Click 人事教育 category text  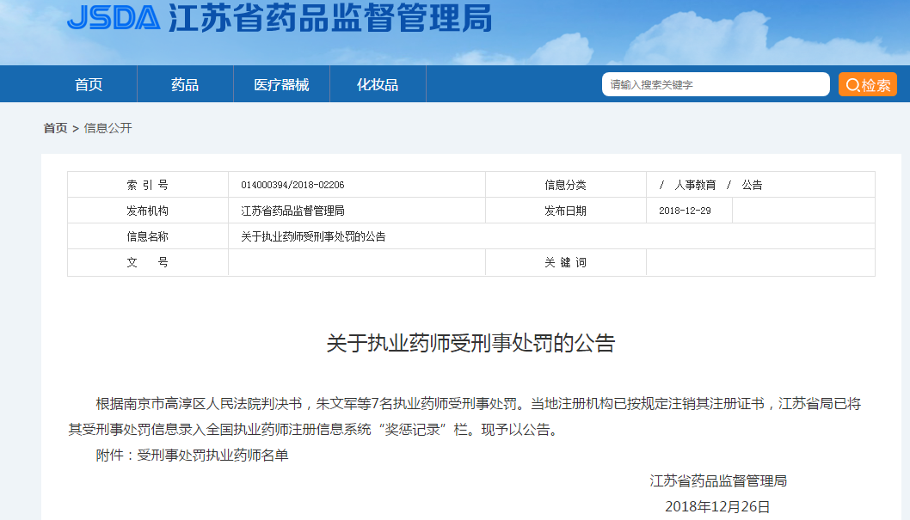click(695, 185)
